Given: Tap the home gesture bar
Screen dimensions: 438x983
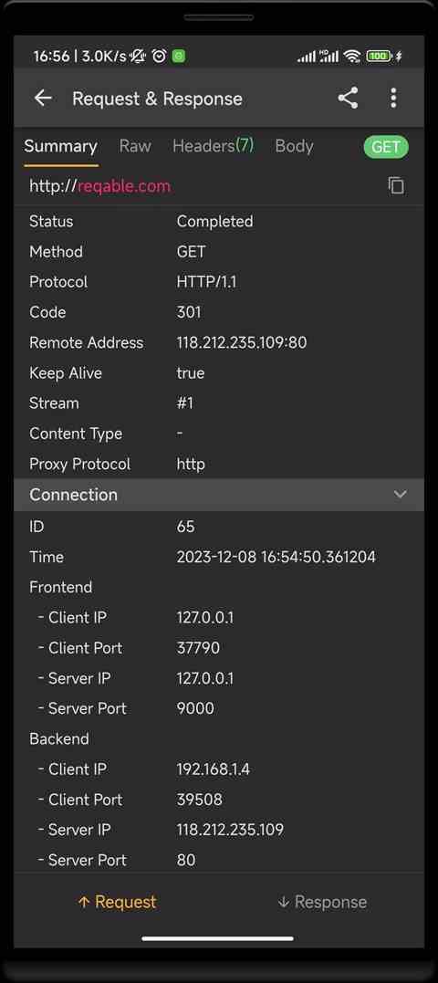Looking at the screenshot, I should click(x=218, y=938).
